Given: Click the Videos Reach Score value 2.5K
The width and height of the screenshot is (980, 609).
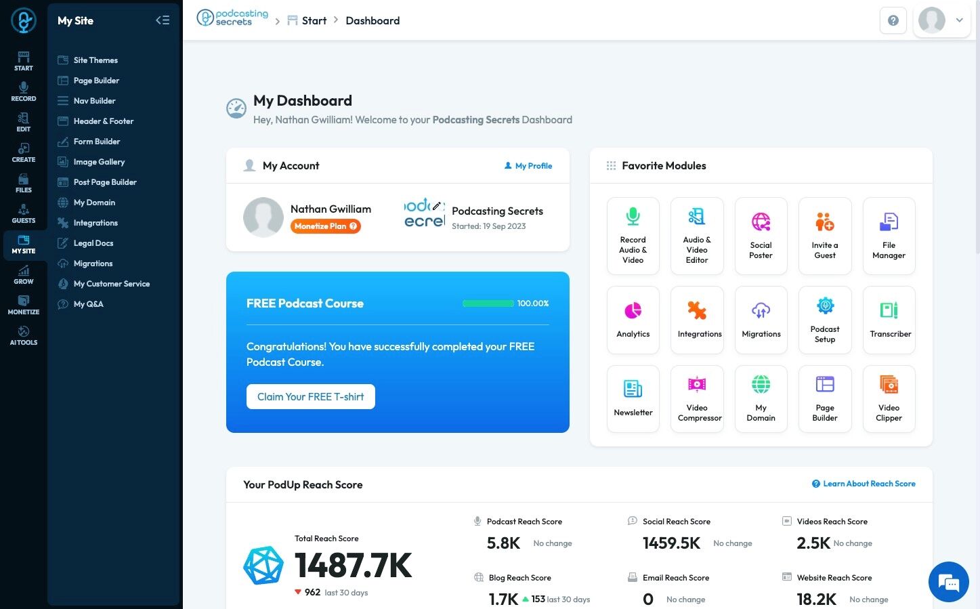Looking at the screenshot, I should pyautogui.click(x=813, y=543).
